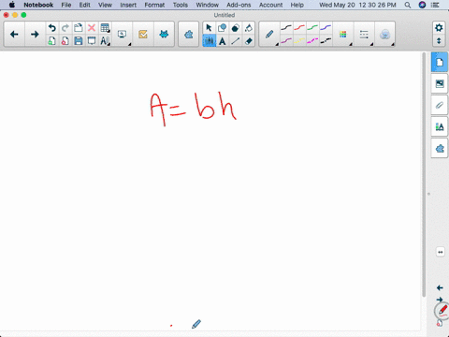Choose the Text tool letter A
Viewport: 449px width, 337px height.
point(222,41)
